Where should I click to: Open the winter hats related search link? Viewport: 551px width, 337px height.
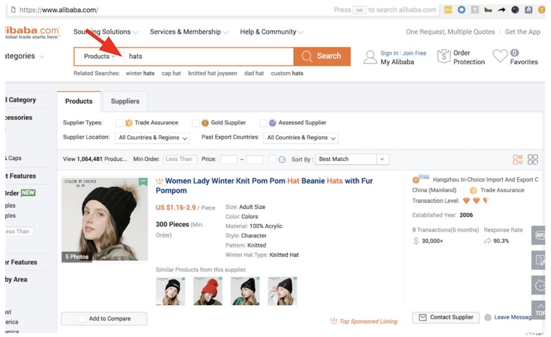(x=140, y=73)
